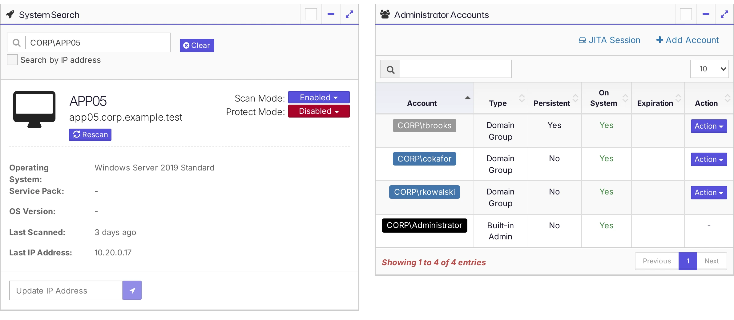
Task: Open the Protect Mode Disabled dropdown
Action: (x=319, y=111)
